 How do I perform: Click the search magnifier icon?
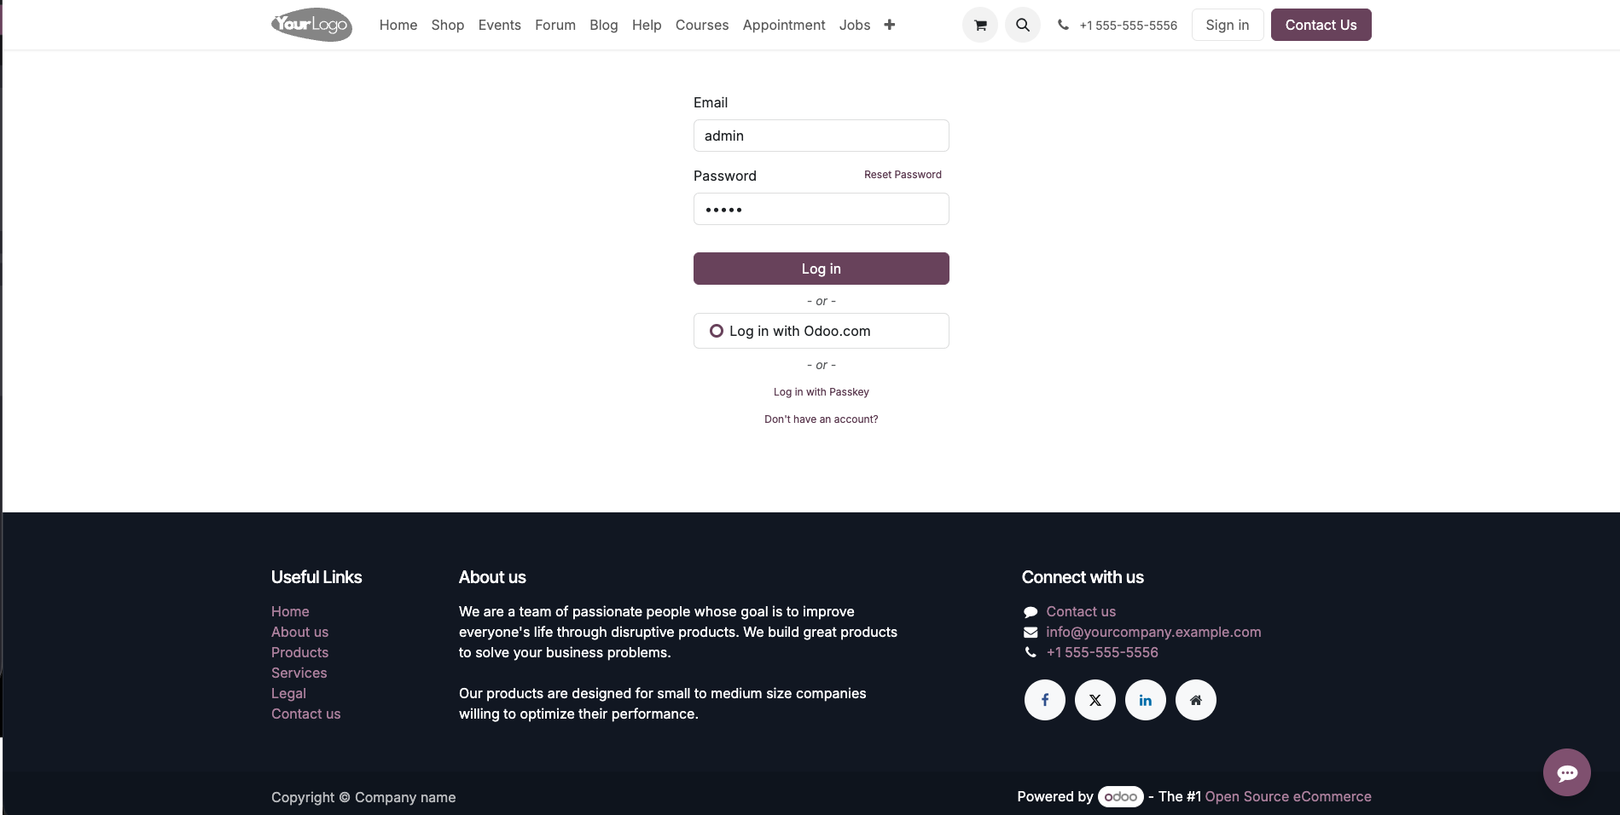point(1023,26)
